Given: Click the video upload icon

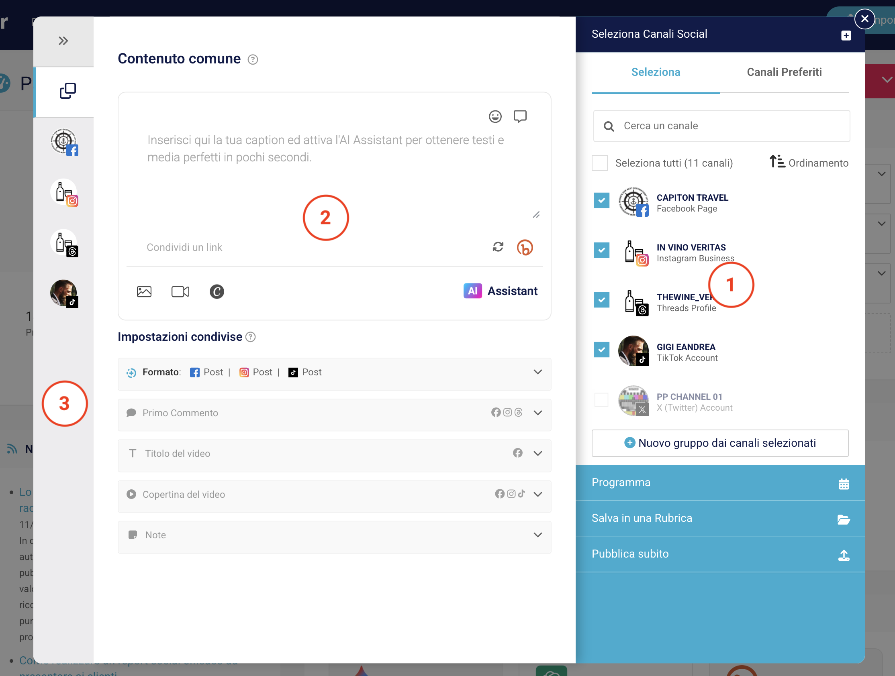Looking at the screenshot, I should coord(180,291).
